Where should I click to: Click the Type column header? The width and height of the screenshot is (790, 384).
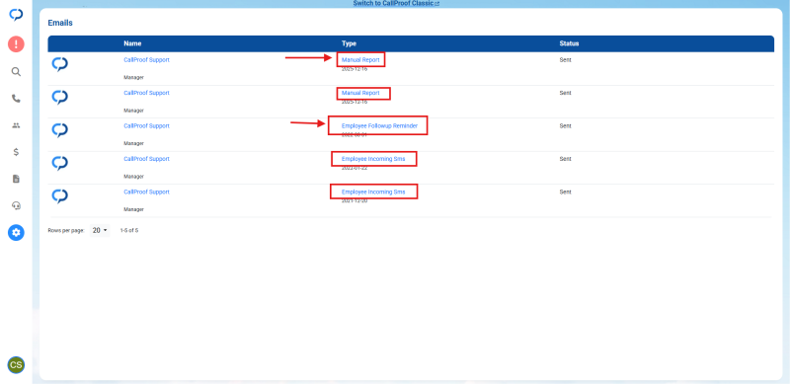point(349,43)
